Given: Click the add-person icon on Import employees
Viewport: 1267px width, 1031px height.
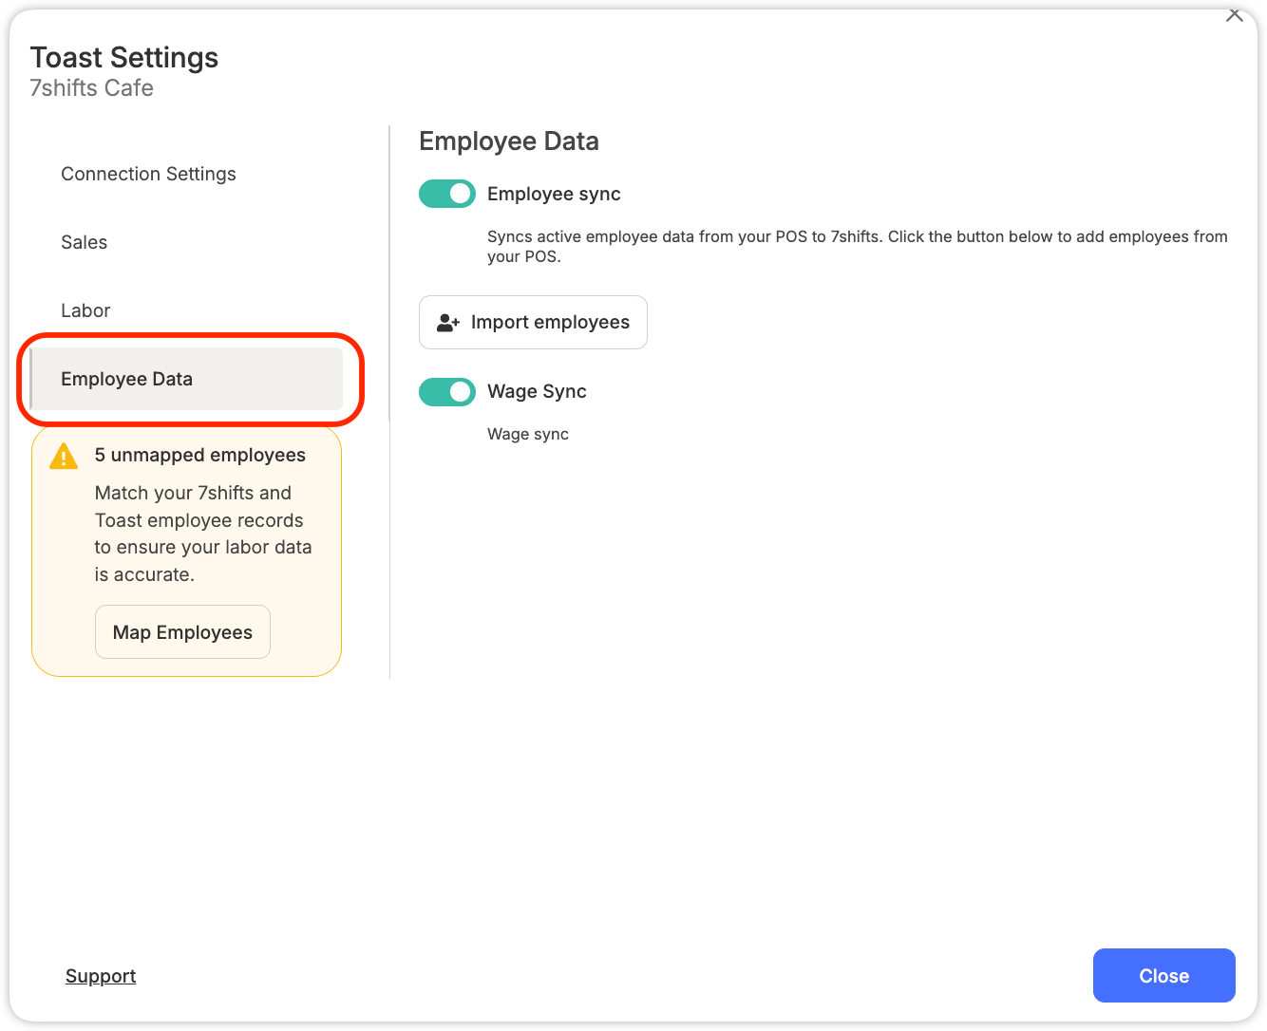Looking at the screenshot, I should [448, 323].
